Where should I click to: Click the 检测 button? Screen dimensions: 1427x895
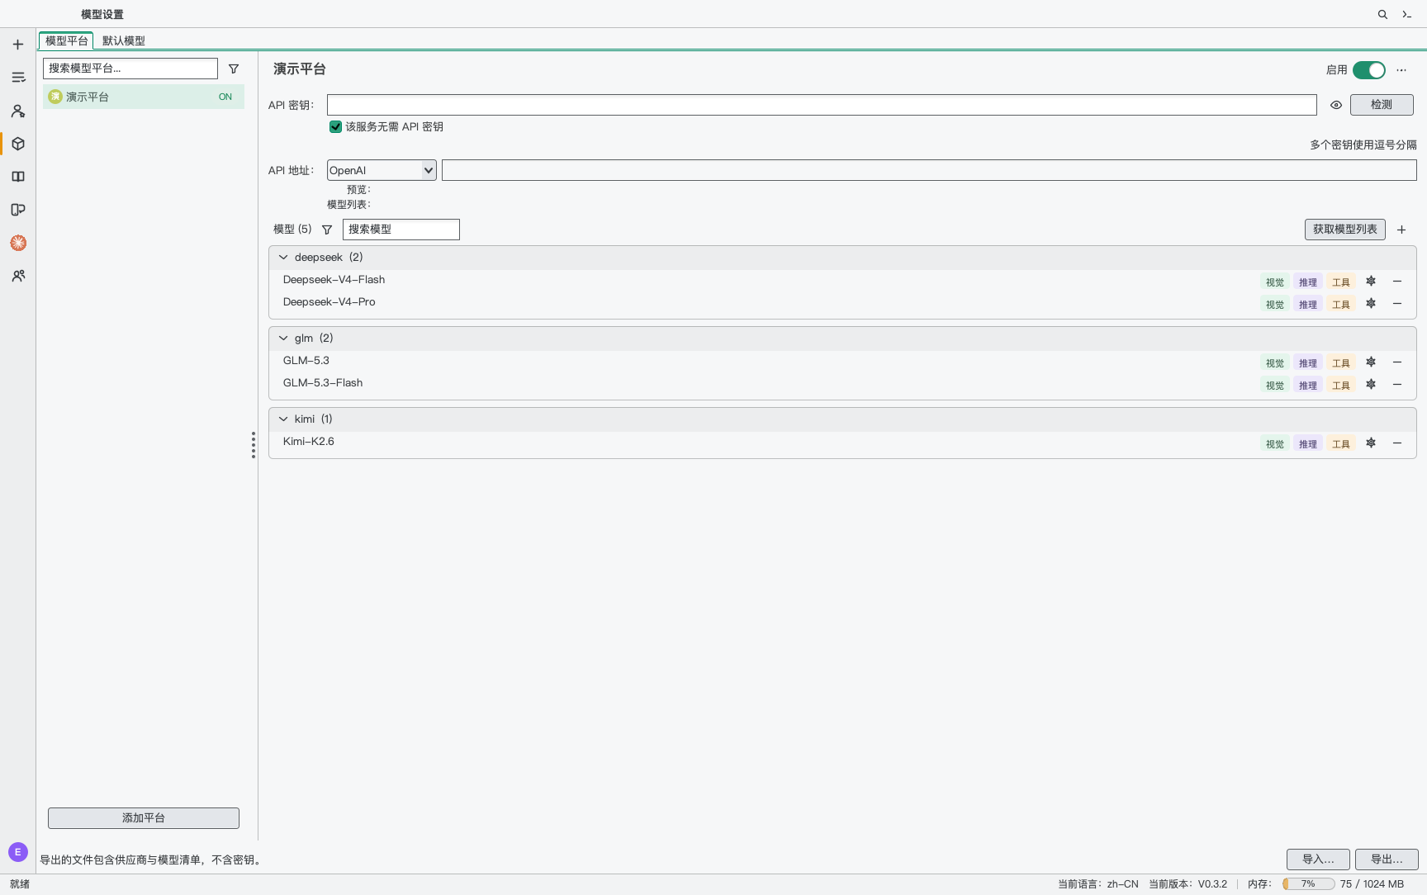[1382, 105]
